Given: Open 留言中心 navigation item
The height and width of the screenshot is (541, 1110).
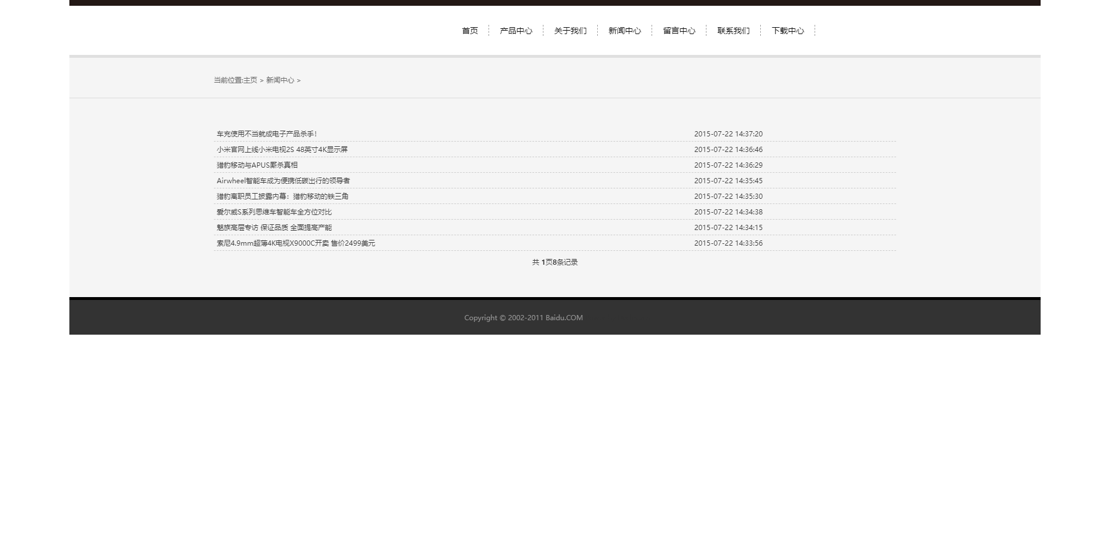Looking at the screenshot, I should click(x=679, y=31).
